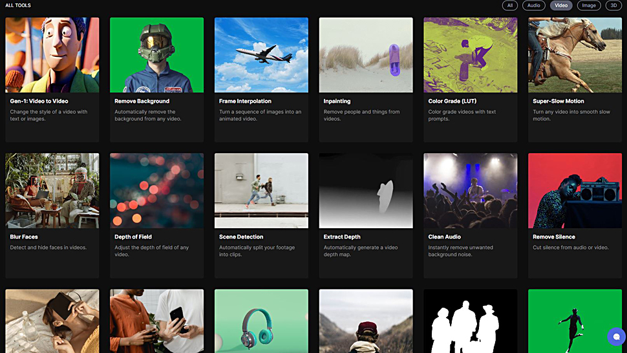Filter tools by Image category
Image resolution: width=627 pixels, height=353 pixels.
tap(589, 6)
